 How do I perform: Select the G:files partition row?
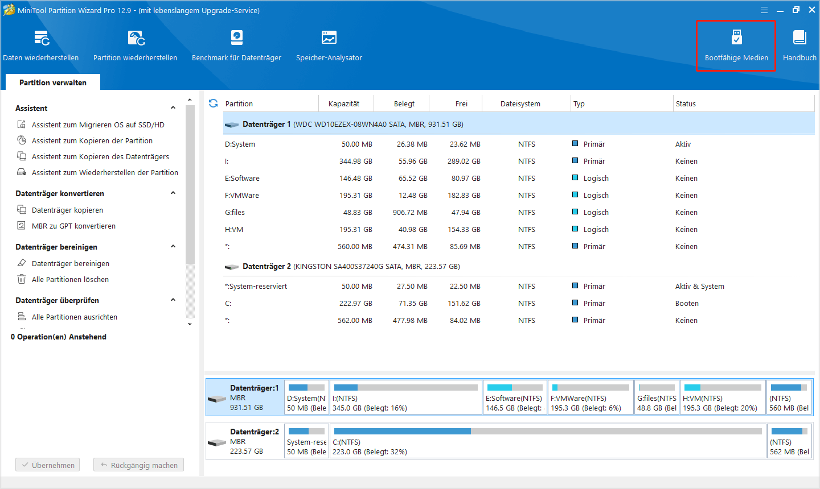tap(519, 212)
